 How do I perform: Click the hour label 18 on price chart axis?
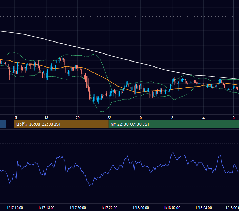click(46, 117)
